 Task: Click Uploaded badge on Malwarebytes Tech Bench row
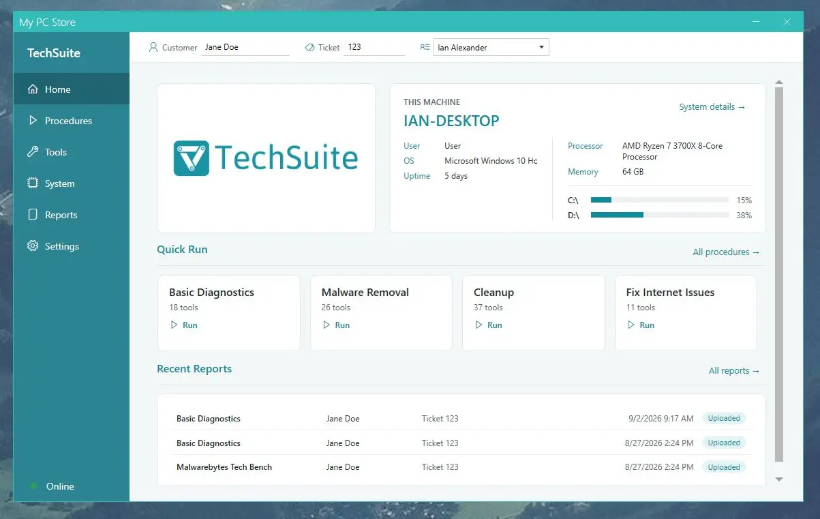click(x=724, y=467)
